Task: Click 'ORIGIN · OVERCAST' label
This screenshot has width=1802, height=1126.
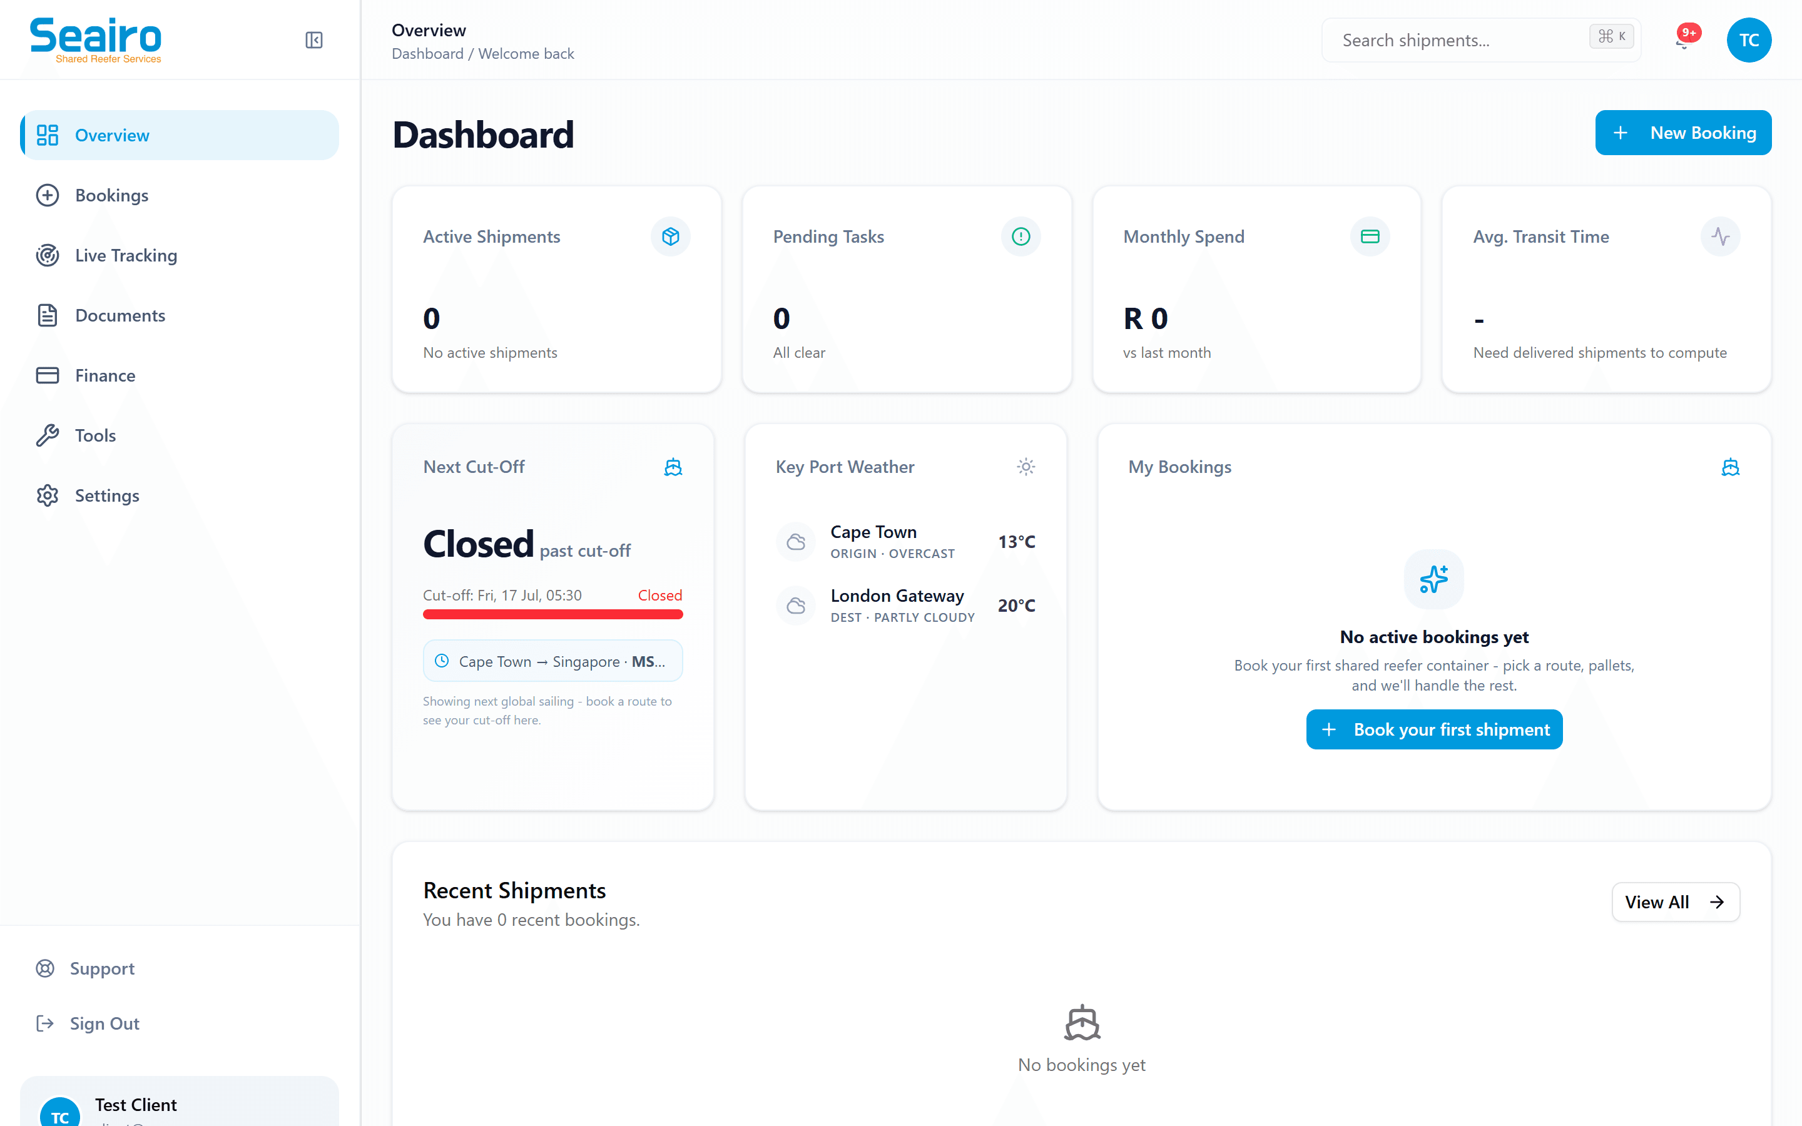Action: pyautogui.click(x=892, y=554)
